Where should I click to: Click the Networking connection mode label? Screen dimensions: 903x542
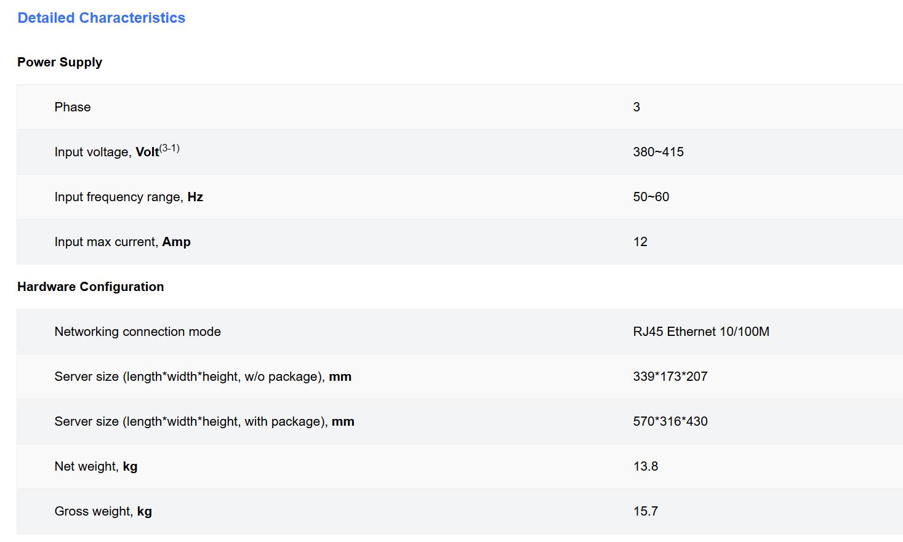(137, 332)
